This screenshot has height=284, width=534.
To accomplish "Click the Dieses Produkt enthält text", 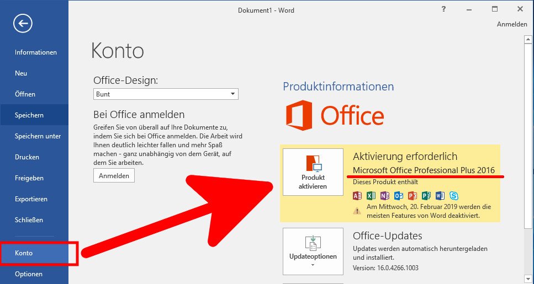I will point(385,182).
